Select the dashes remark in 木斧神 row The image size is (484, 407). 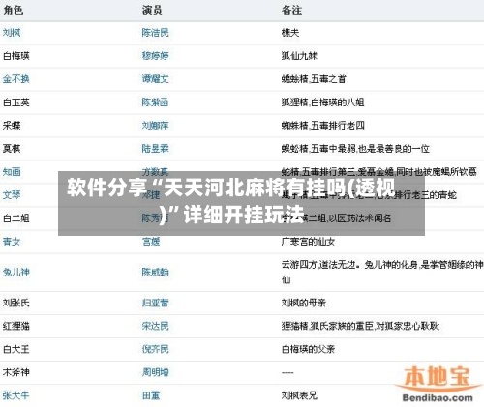287,372
